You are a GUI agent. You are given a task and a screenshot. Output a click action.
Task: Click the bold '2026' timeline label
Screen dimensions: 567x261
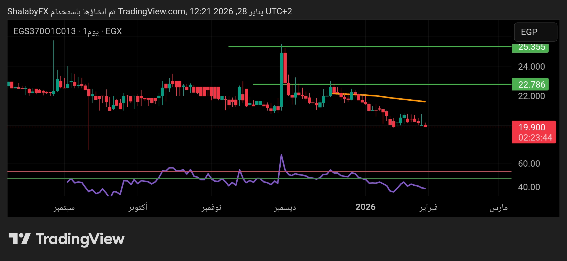tap(366, 207)
